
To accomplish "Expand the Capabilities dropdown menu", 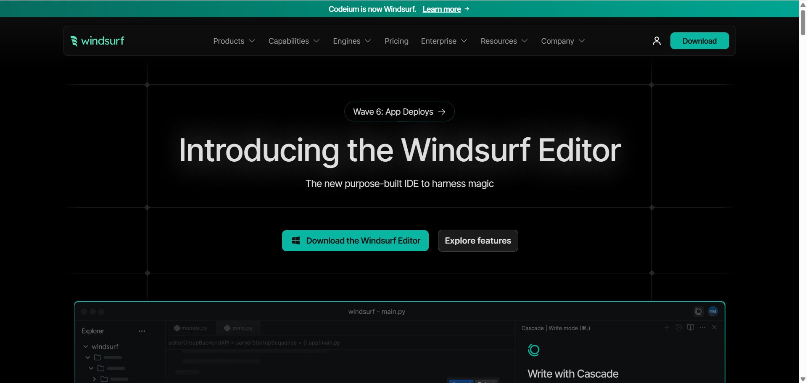I will pyautogui.click(x=294, y=41).
